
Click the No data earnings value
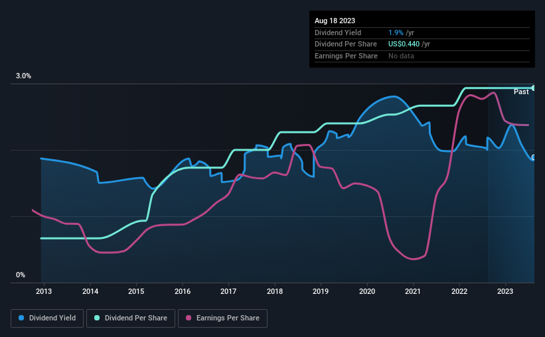point(401,56)
